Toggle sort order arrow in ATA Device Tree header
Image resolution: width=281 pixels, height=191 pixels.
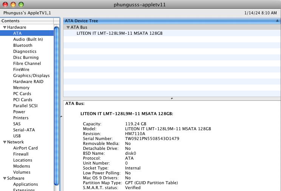pos(277,21)
